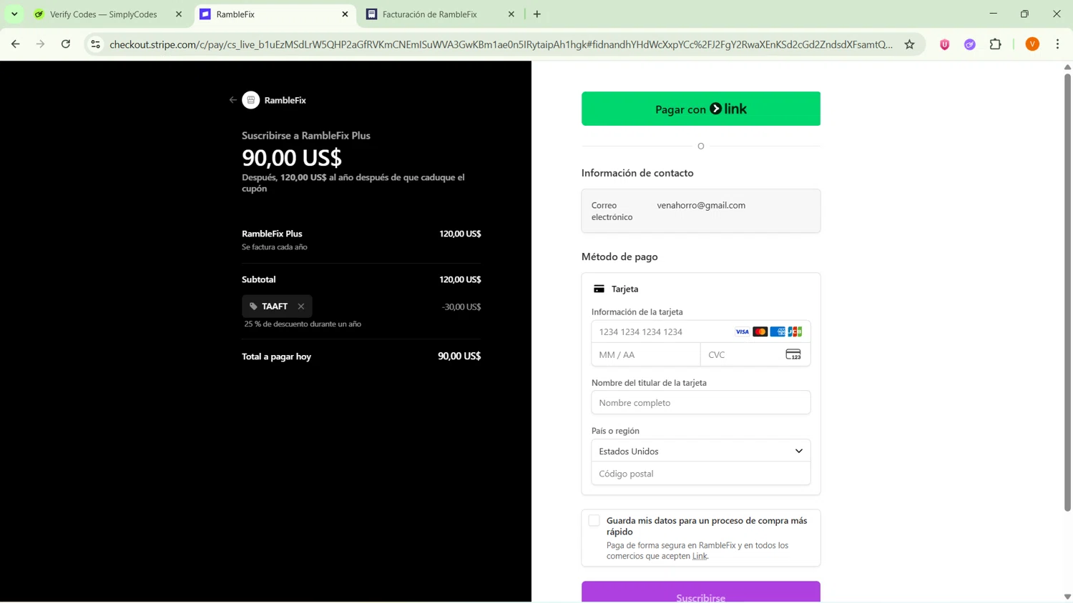Screen dimensions: 1073x603
Task: Click the RambleFix Plus line item
Action: tap(272, 234)
